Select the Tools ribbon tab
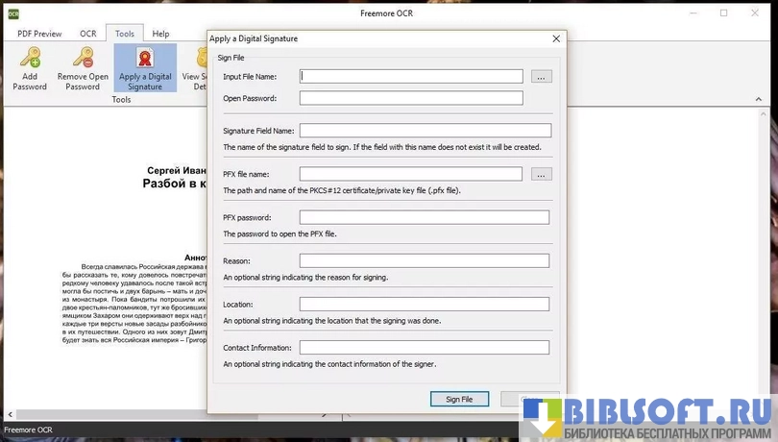 tap(124, 34)
